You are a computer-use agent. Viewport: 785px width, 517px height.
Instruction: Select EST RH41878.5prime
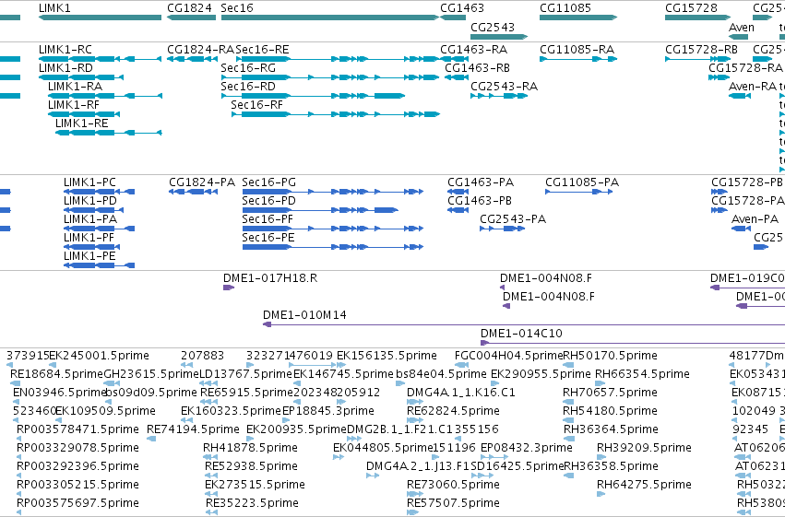tap(250, 448)
